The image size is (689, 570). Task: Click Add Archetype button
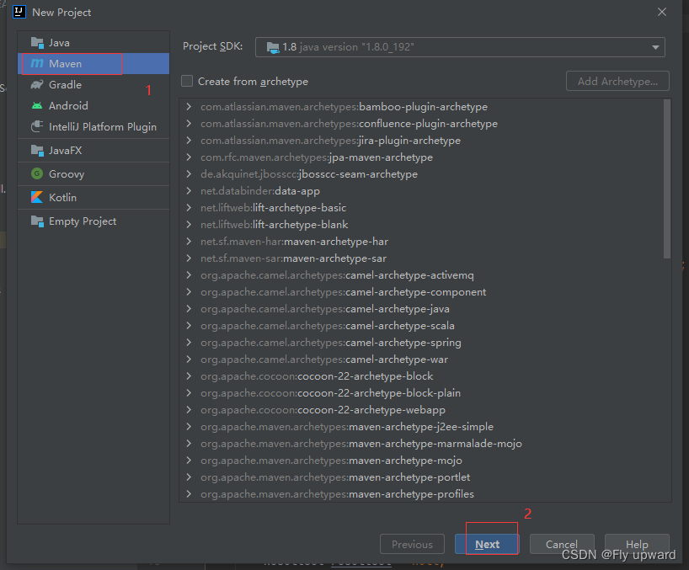617,81
